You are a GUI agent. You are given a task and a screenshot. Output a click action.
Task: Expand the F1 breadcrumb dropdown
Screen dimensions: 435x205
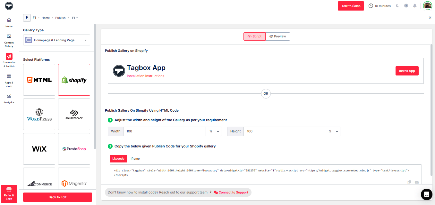75,18
